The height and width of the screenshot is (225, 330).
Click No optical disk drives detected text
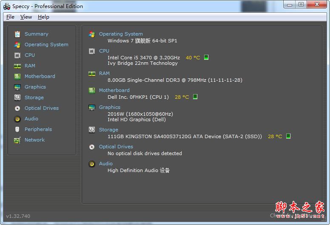point(145,153)
